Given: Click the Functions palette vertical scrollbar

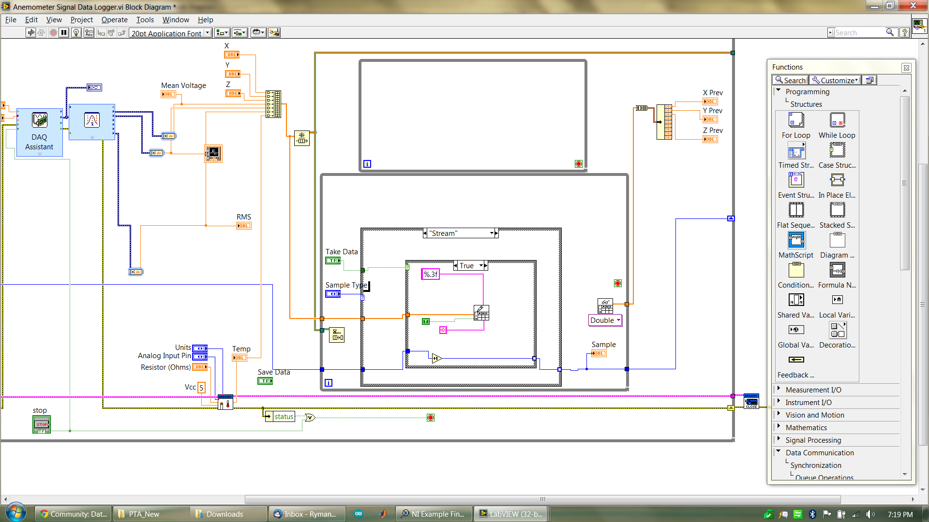Looking at the screenshot, I should 905,184.
